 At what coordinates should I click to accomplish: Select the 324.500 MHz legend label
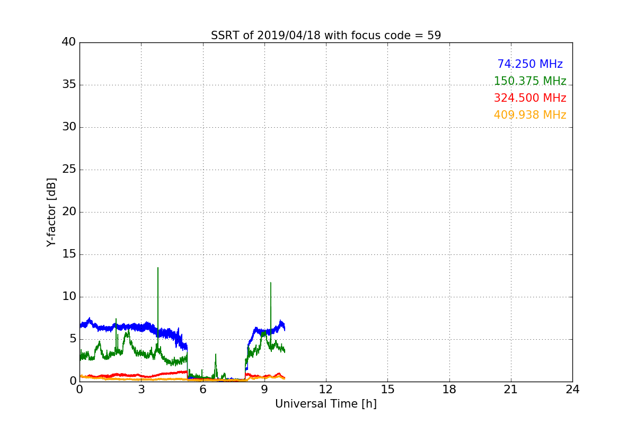530,98
